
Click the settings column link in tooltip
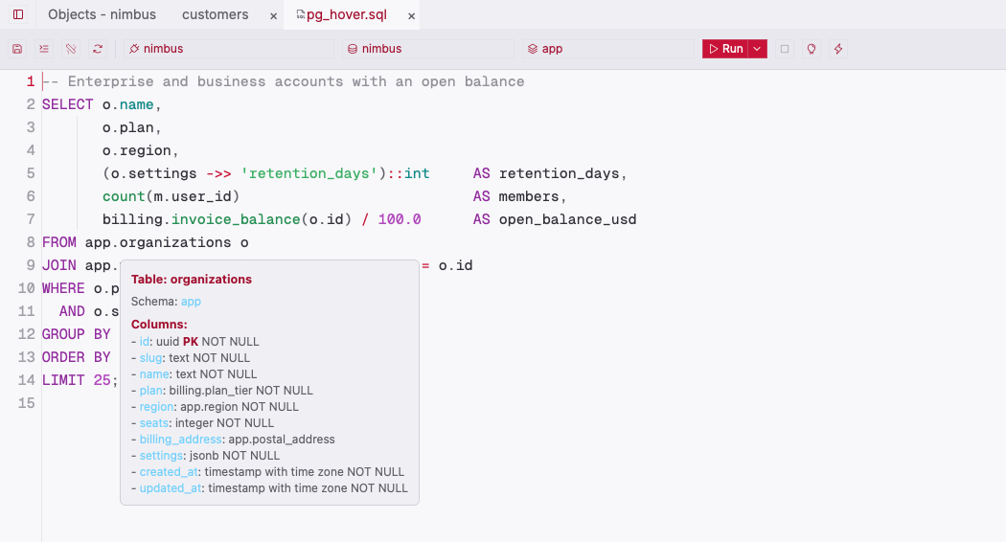coord(161,456)
